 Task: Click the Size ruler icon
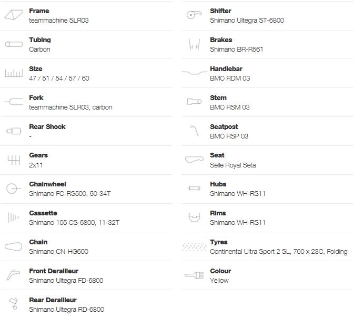[14, 73]
